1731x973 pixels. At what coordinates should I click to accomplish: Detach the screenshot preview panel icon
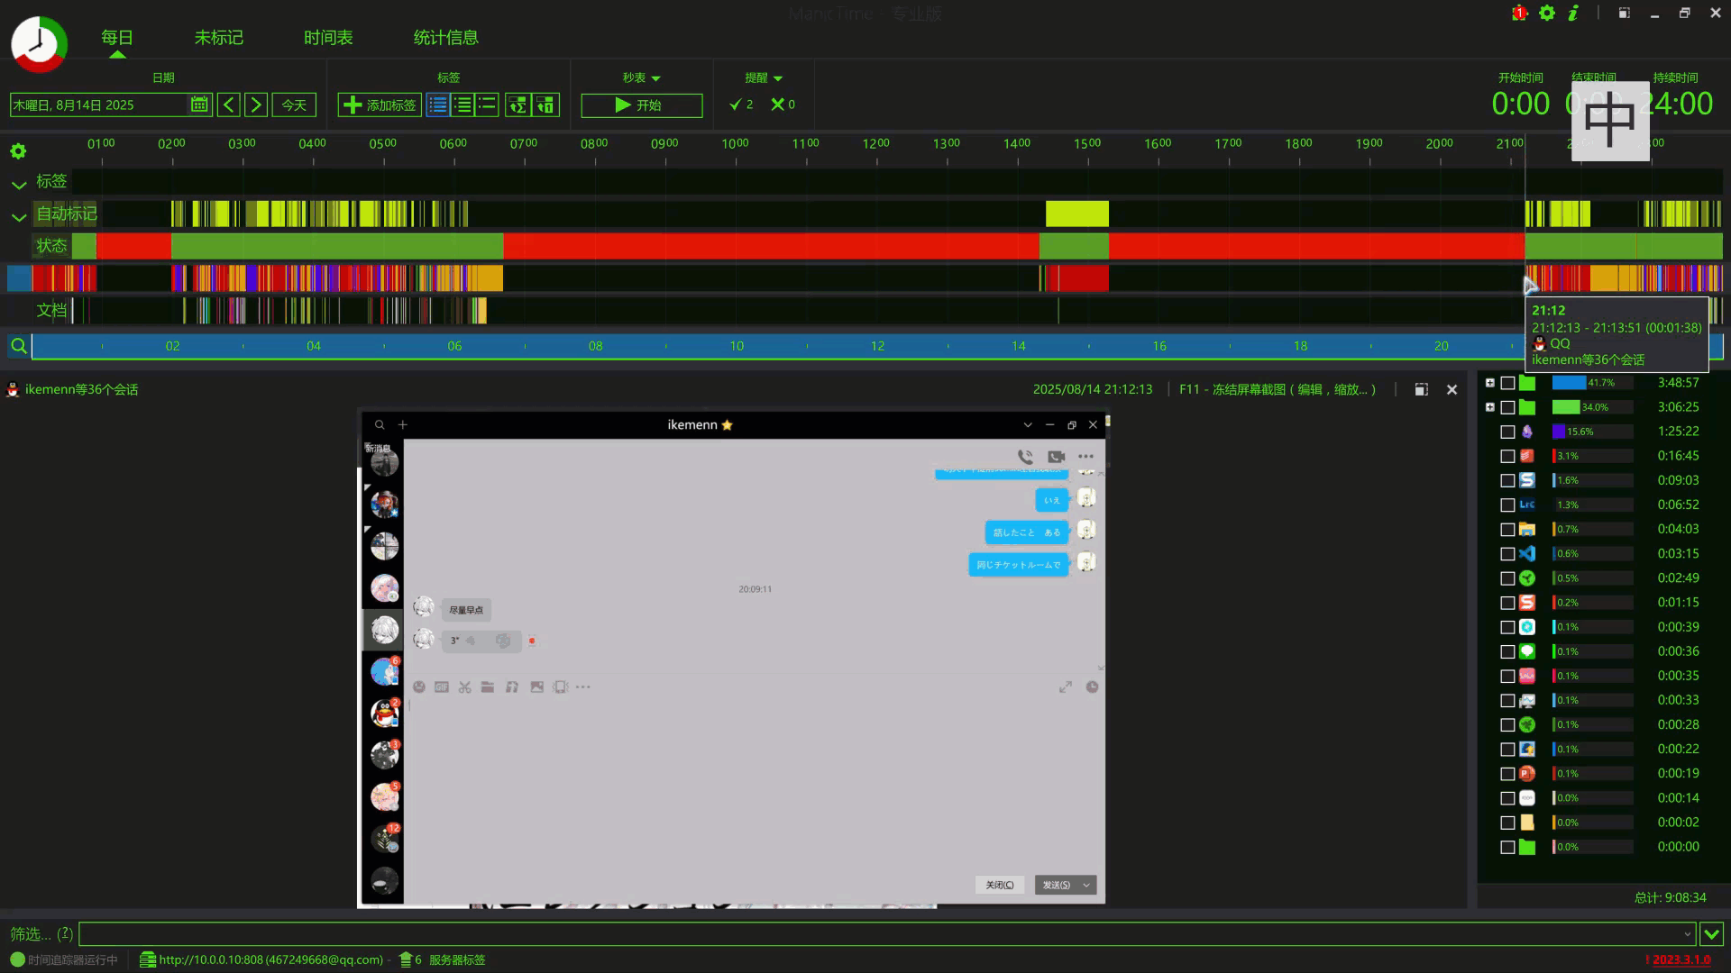click(x=1421, y=389)
